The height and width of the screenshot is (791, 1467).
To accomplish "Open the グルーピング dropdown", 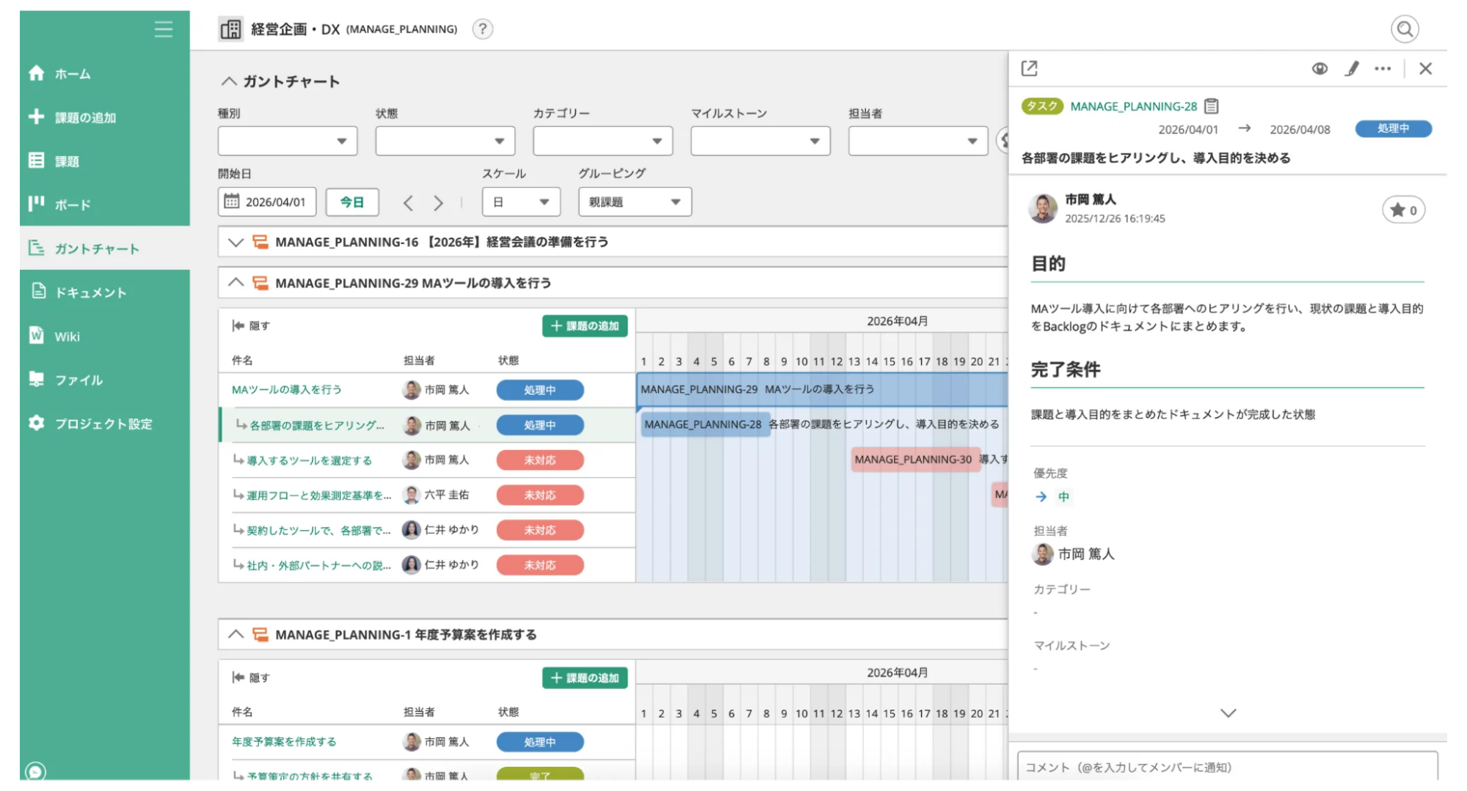I will 635,202.
